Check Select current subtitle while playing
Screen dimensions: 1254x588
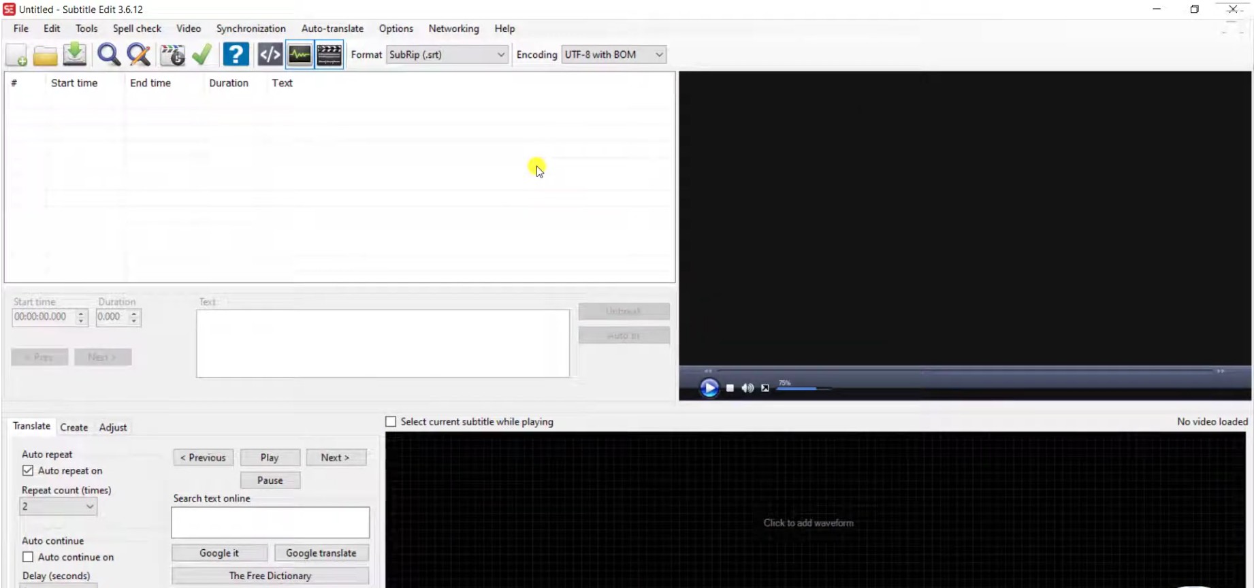click(x=391, y=422)
